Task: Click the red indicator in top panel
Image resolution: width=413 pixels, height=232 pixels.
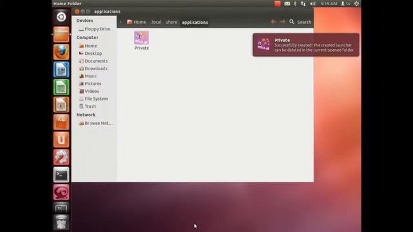Action: 277,4
